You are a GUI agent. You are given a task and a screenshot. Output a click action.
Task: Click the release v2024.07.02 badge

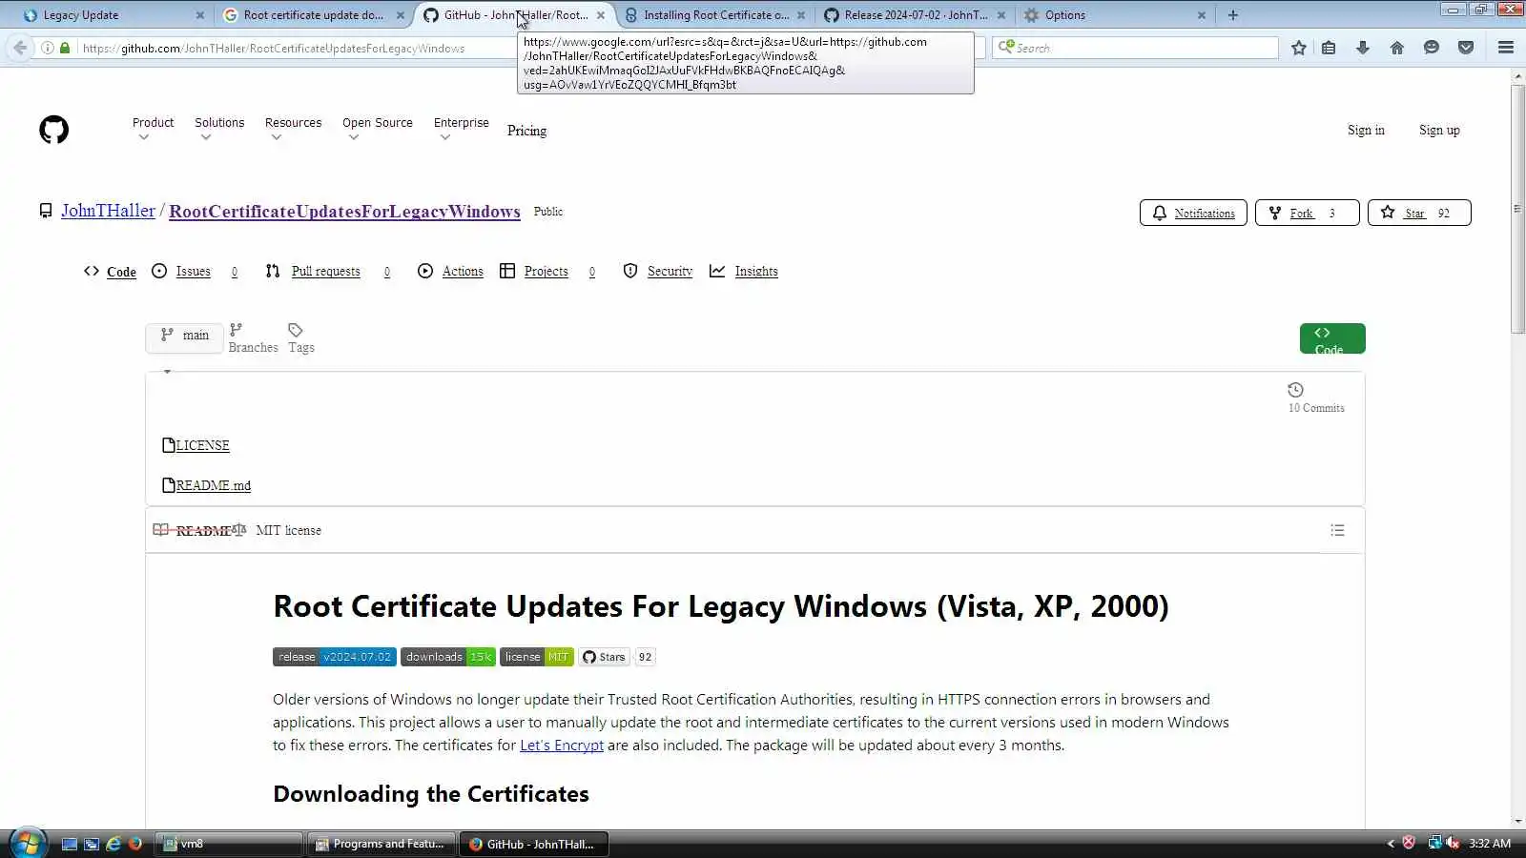(335, 657)
